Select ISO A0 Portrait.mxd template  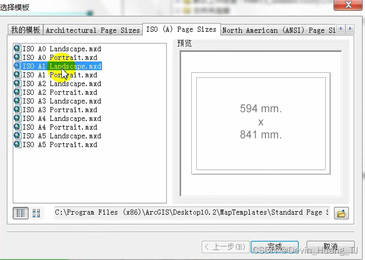click(55, 57)
